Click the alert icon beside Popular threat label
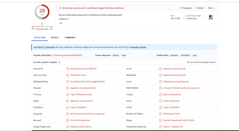Viewport: 239px width, 131px height. [53, 55]
